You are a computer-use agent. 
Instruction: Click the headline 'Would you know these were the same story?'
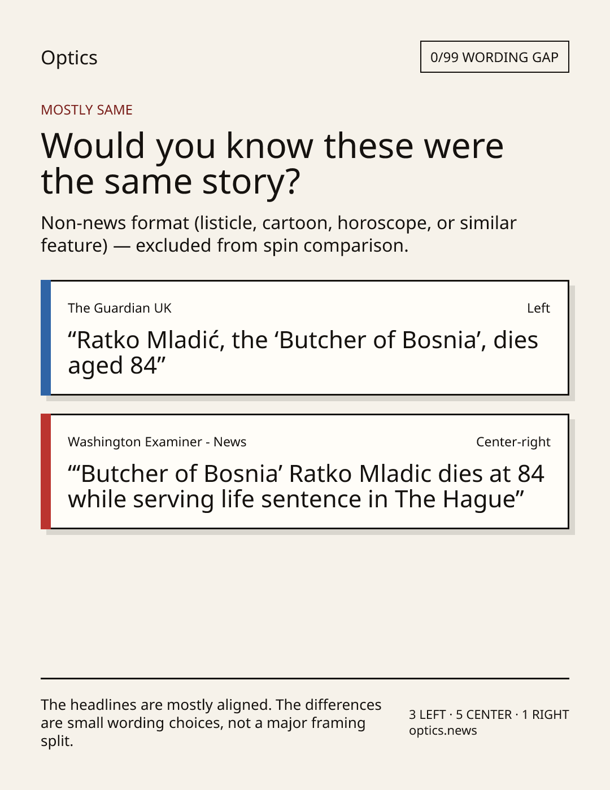(x=272, y=163)
